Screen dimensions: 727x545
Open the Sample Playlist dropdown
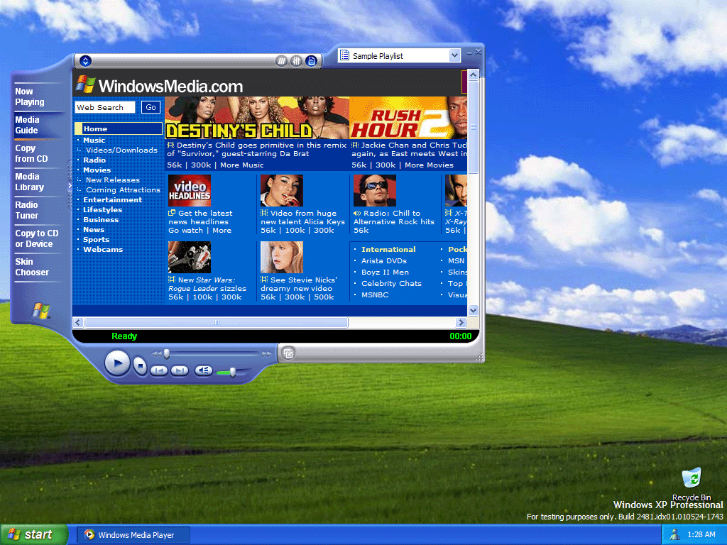click(x=454, y=55)
